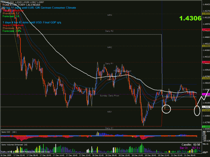Image resolution: width=210 pixels, height=157 pixels.
Task: Click the 1.45425 price scale value
Action: [206, 4]
